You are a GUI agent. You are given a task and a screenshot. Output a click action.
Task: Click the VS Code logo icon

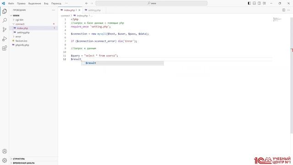click(x=3, y=3)
